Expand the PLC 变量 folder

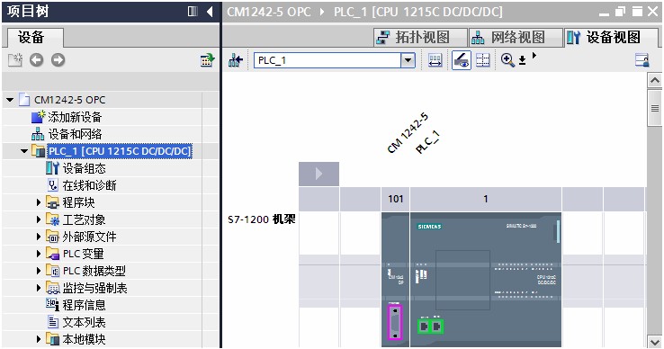coord(39,254)
